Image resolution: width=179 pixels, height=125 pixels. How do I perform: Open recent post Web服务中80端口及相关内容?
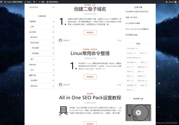pyautogui.click(x=137, y=12)
